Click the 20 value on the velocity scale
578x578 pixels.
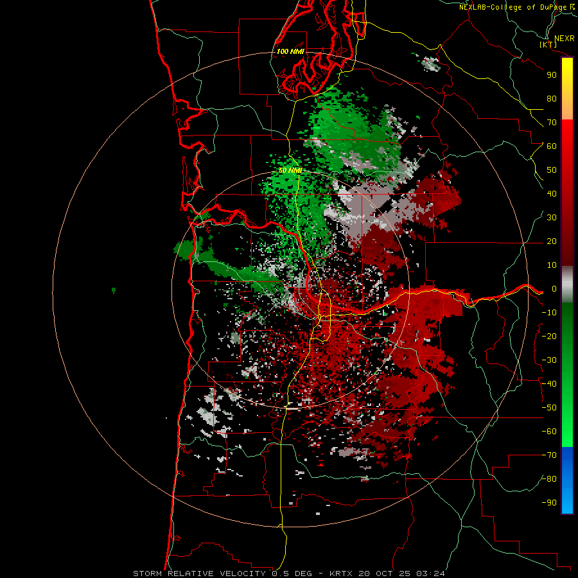pyautogui.click(x=552, y=241)
